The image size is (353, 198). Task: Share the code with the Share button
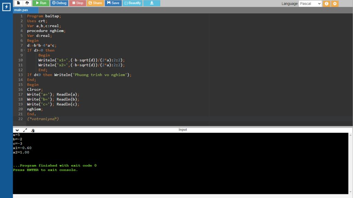pyautogui.click(x=95, y=3)
